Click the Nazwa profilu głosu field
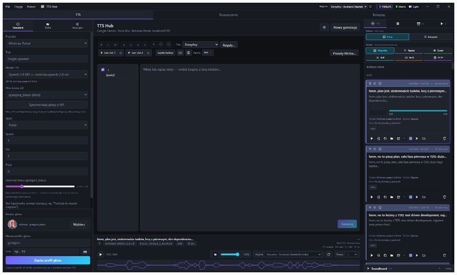This screenshot has height=275, width=457. 48,243
